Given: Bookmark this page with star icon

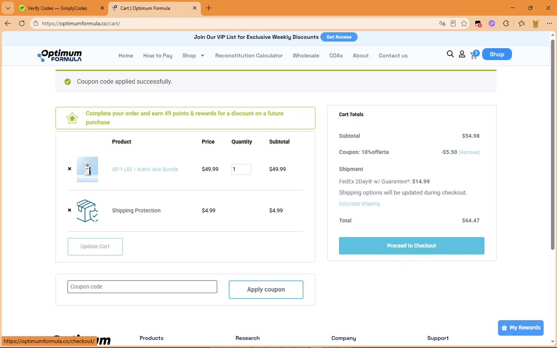Looking at the screenshot, I should [464, 23].
